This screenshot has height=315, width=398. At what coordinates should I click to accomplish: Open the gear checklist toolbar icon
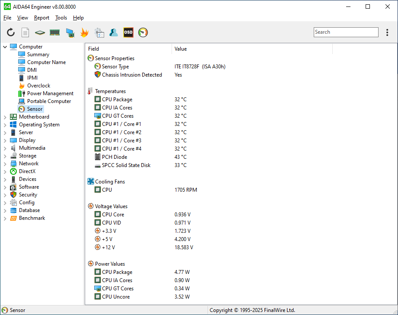click(99, 32)
